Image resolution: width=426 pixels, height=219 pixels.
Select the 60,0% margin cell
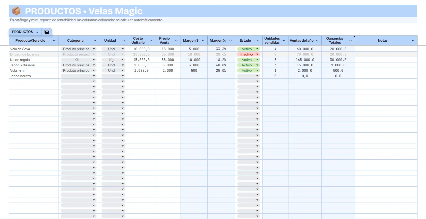pyautogui.click(x=221, y=65)
